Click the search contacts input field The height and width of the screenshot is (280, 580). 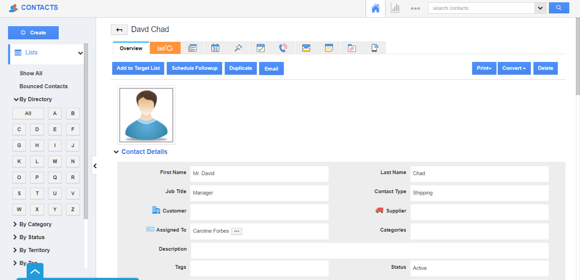click(481, 8)
